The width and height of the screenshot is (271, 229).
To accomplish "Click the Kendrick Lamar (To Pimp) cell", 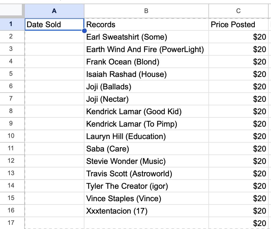I will pyautogui.click(x=146, y=124).
